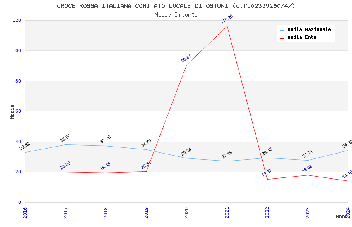Click the x-axis year 2023
The image size is (352, 227).
(x=308, y=213)
